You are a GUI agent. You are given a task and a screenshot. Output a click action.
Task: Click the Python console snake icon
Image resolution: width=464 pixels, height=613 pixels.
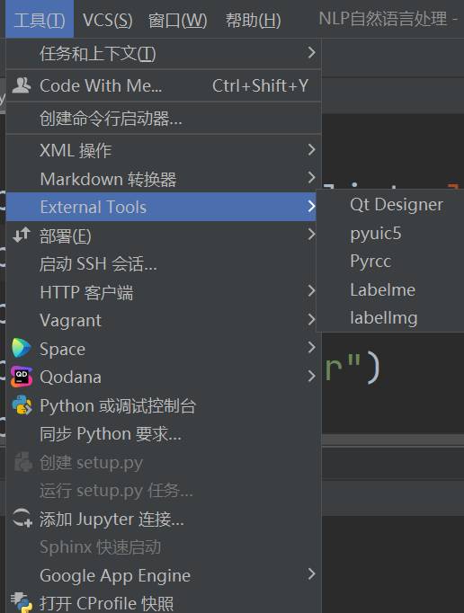pos(22,405)
